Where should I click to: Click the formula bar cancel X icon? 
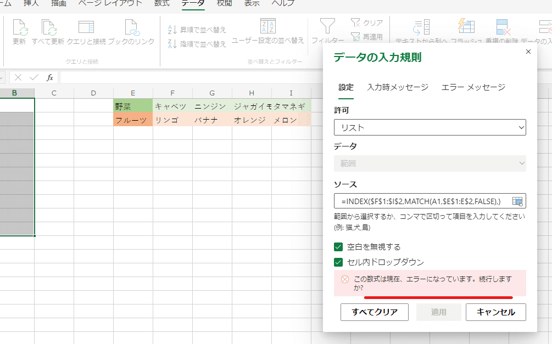[x=18, y=77]
